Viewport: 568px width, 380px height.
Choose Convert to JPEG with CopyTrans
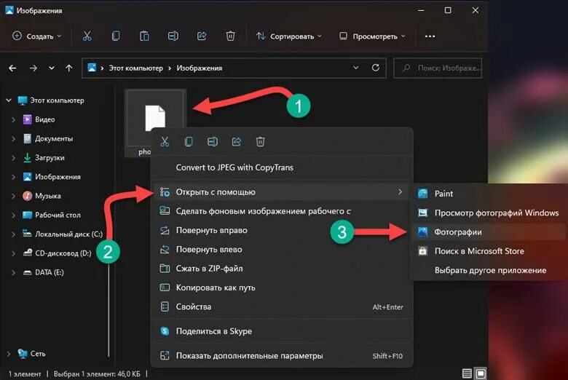click(x=282, y=167)
